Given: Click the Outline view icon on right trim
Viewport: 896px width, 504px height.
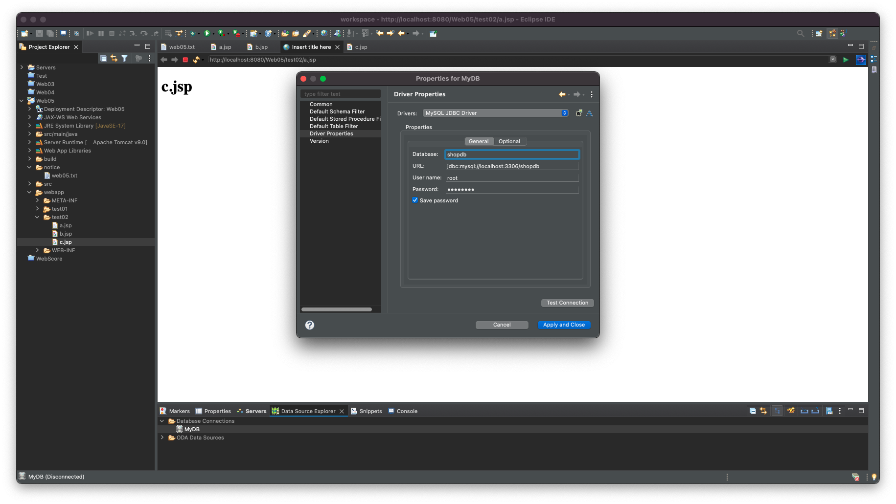Looking at the screenshot, I should (x=874, y=59).
